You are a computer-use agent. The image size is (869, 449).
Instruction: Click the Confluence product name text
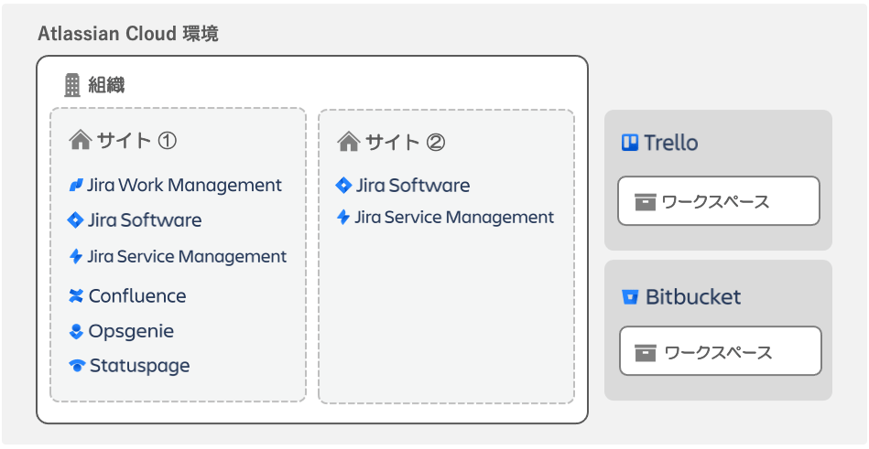click(137, 295)
